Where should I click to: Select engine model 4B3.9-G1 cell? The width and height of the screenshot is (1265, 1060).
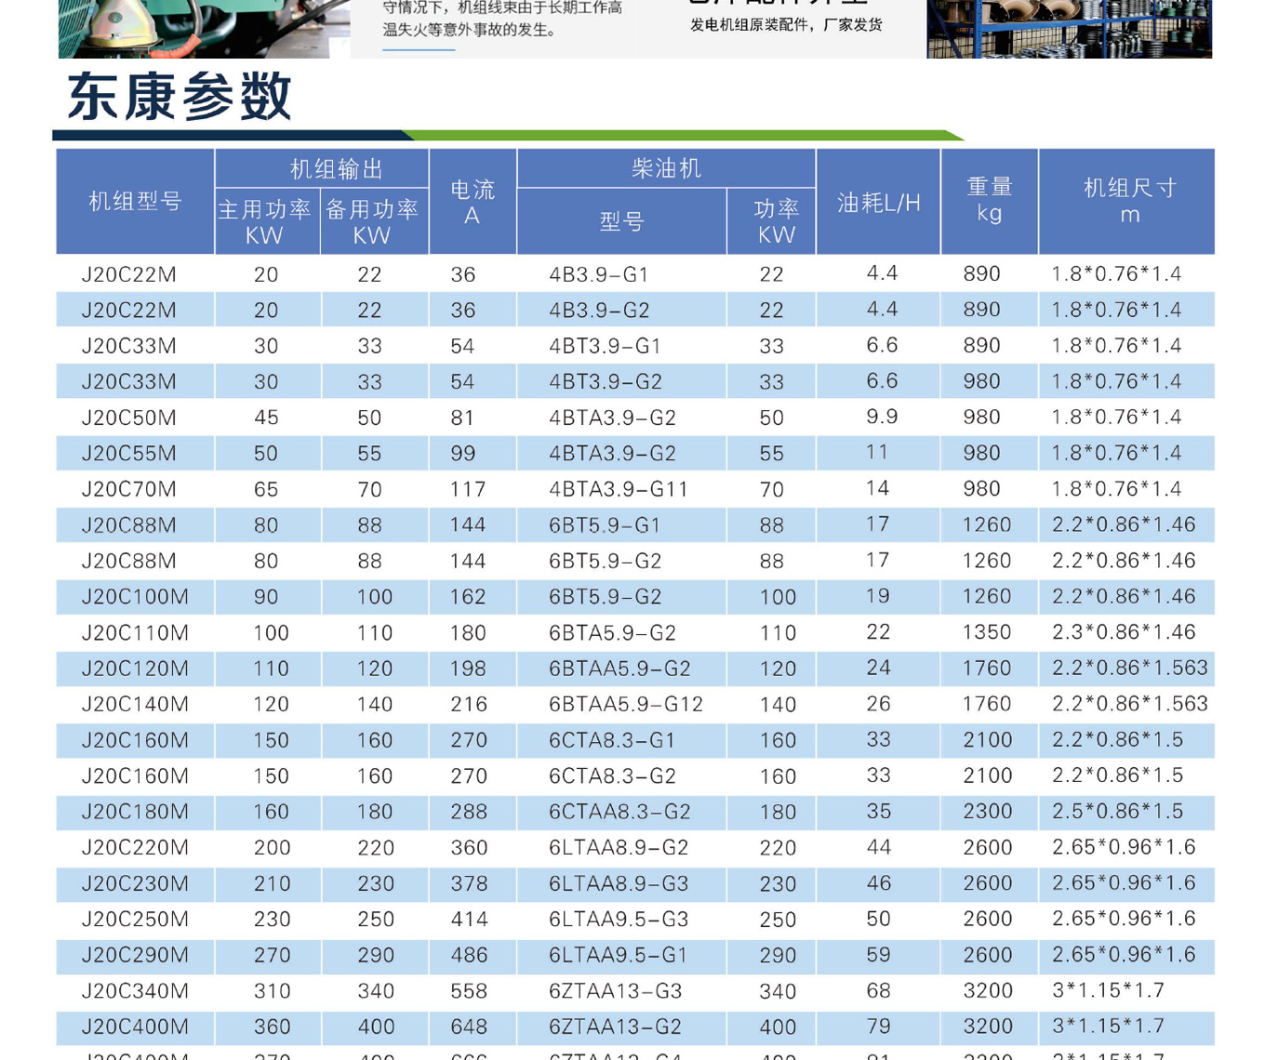click(x=599, y=275)
